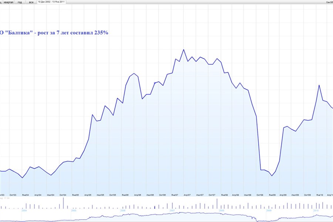Click the tallest volume bar near Окт'04
The image size is (333, 222).
(x=63, y=203)
